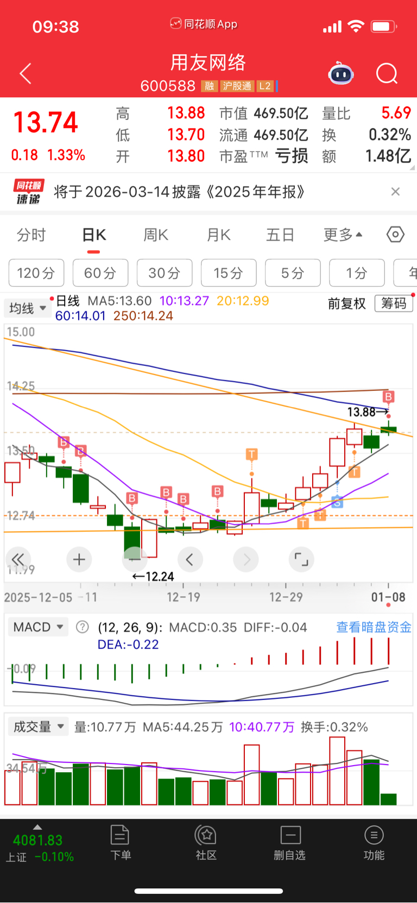Screen dimensions: 417x903
Task: Move chart left one candle
Action: click(x=190, y=559)
